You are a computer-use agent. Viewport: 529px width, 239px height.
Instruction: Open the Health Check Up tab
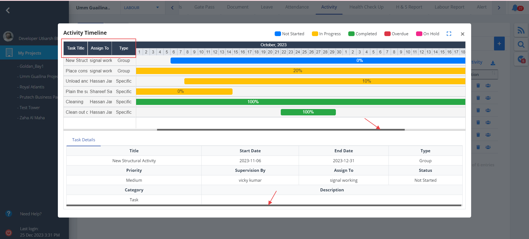click(366, 7)
